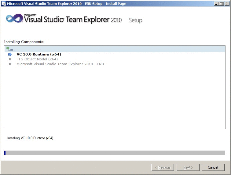Click the Cancel button
This screenshot has width=231, height=175.
213,167
